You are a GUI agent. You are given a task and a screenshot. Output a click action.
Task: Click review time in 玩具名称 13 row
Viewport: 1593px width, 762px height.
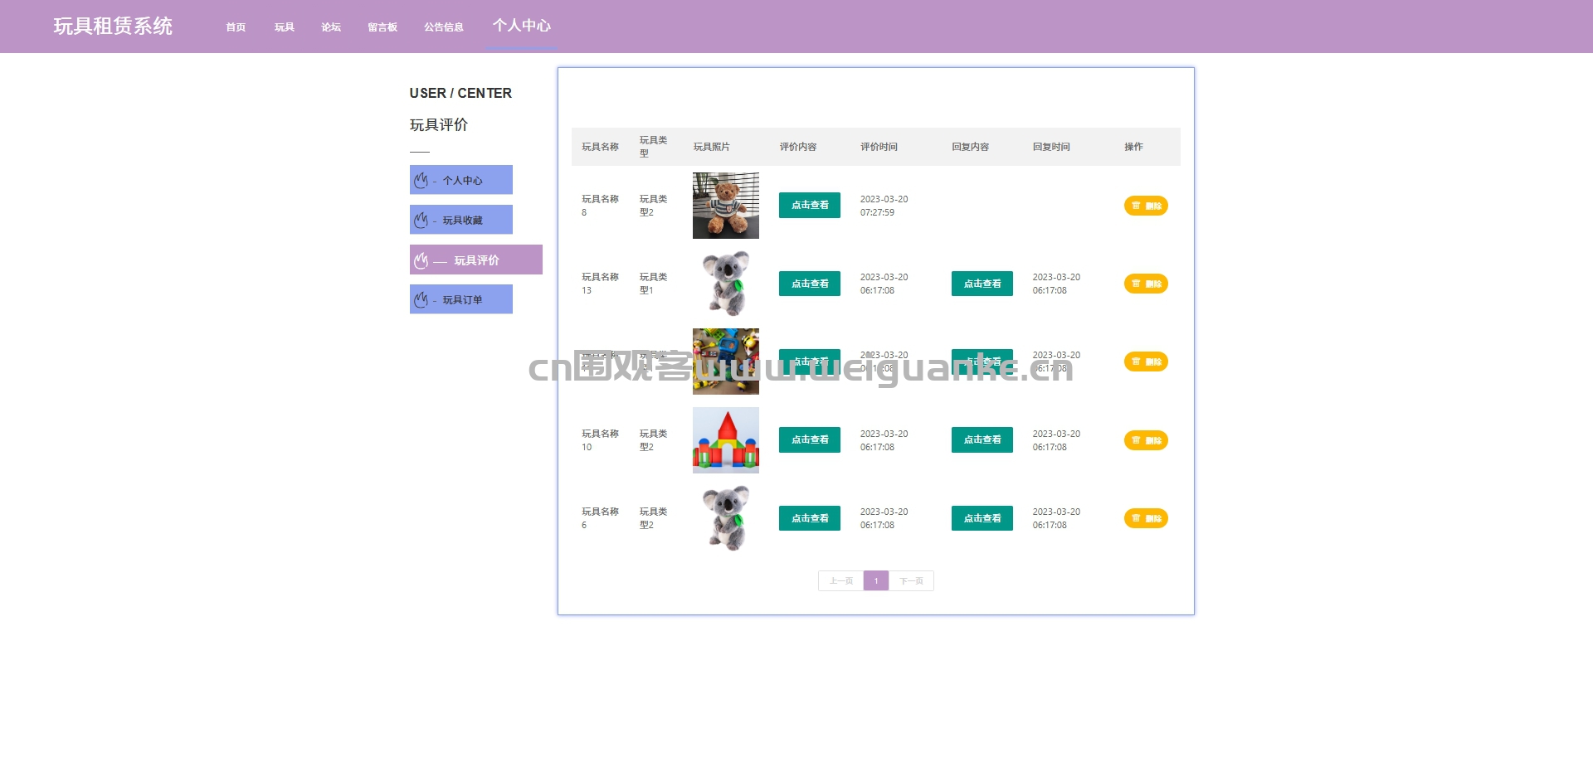coord(884,284)
